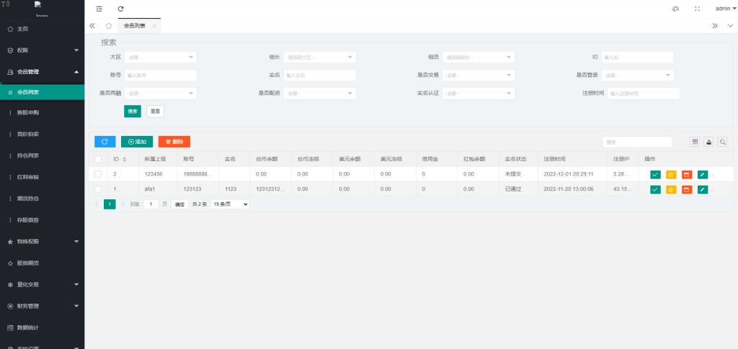Check the row checkbox for ID 2
738x349 pixels.
coord(98,174)
